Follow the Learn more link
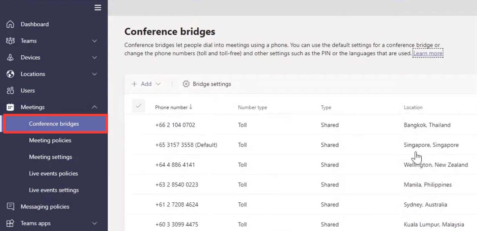Screen dimensions: 477x231 click(428, 53)
